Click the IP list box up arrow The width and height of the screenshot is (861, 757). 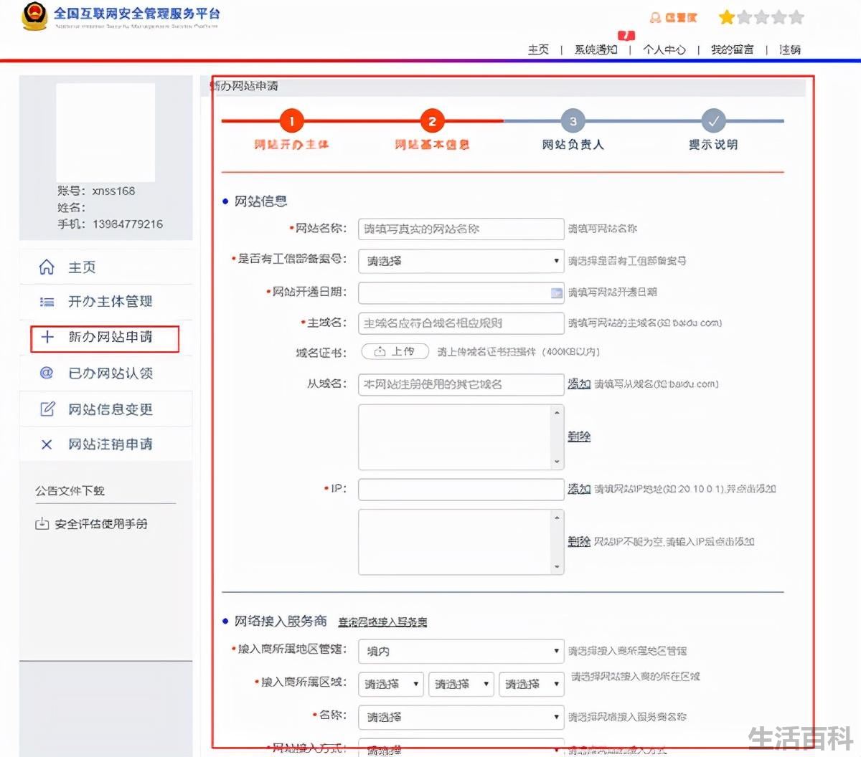pos(557,517)
